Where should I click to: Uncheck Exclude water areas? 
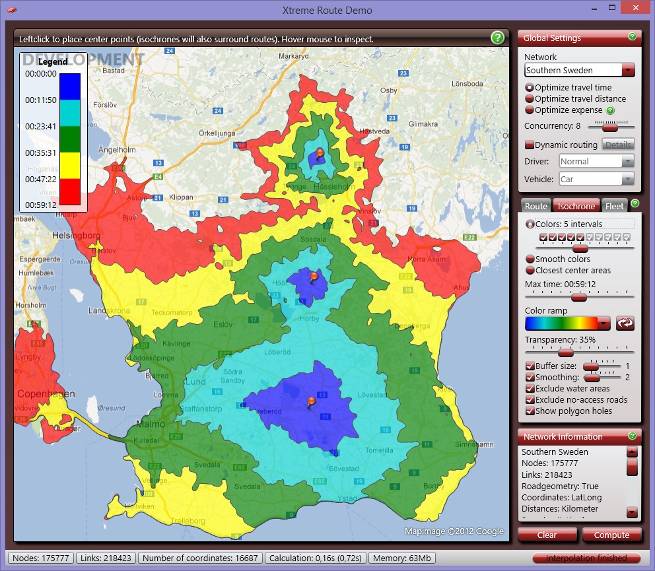(530, 388)
